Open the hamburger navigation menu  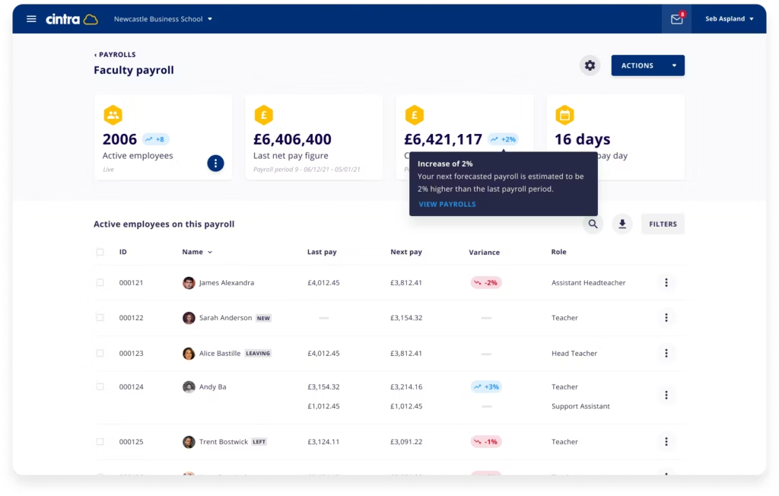click(31, 19)
